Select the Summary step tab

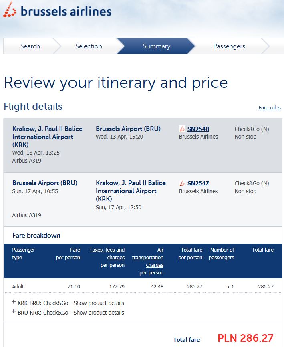156,46
